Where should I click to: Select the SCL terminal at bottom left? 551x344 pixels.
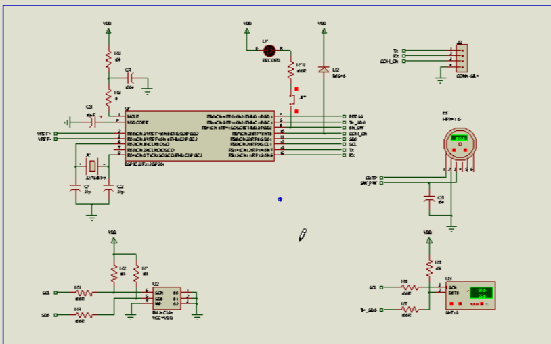click(x=56, y=293)
